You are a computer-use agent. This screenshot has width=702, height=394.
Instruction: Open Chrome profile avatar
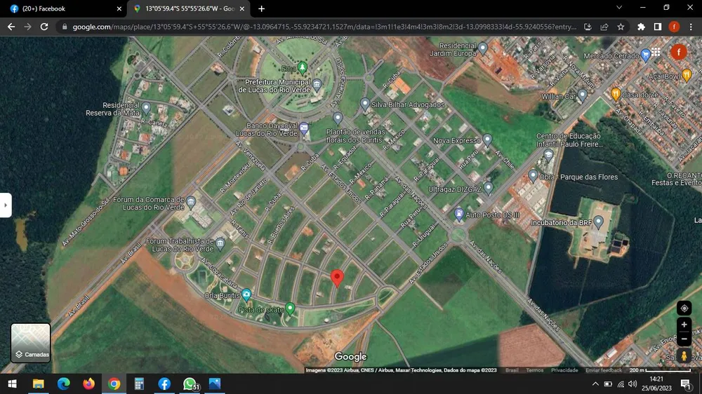[674, 27]
